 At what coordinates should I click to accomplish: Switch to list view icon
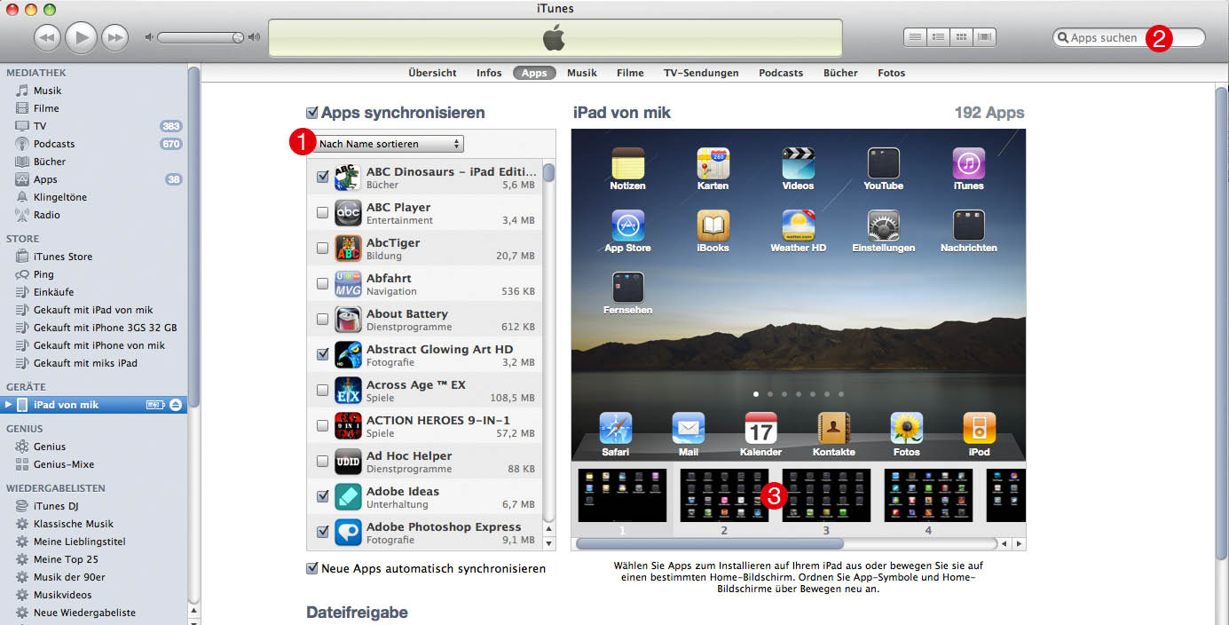click(x=914, y=37)
